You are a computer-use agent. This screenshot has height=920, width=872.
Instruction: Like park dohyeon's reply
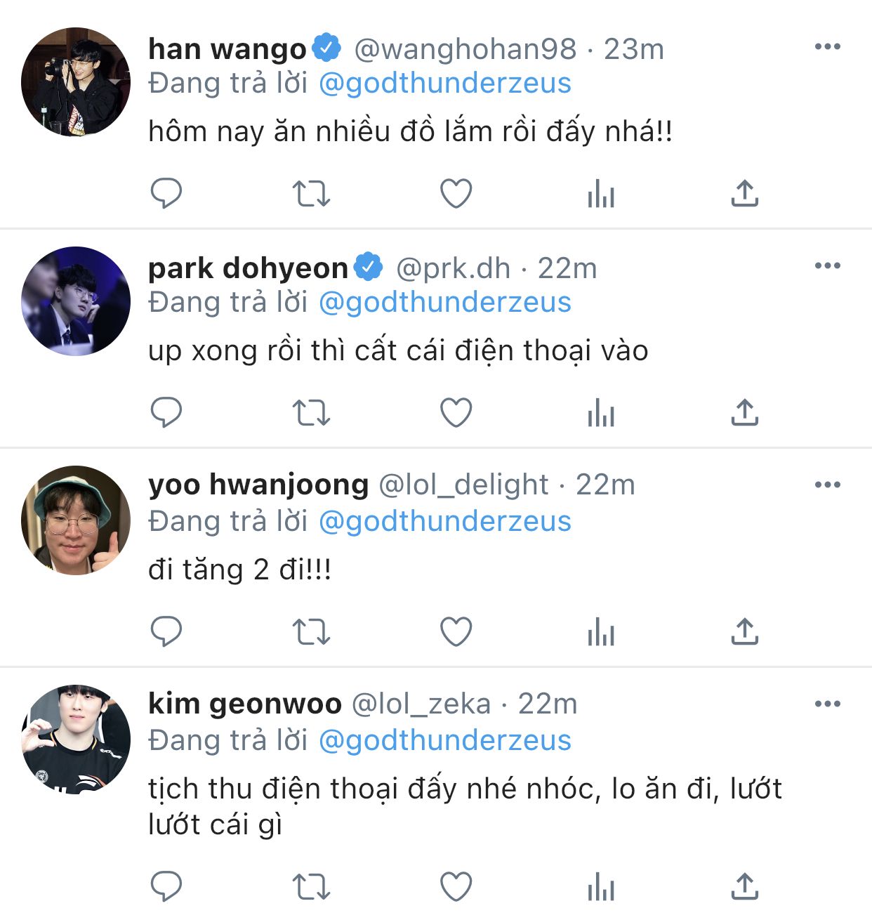(456, 412)
